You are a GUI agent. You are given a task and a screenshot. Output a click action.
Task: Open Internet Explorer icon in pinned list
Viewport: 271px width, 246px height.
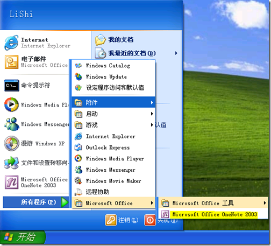(11, 43)
